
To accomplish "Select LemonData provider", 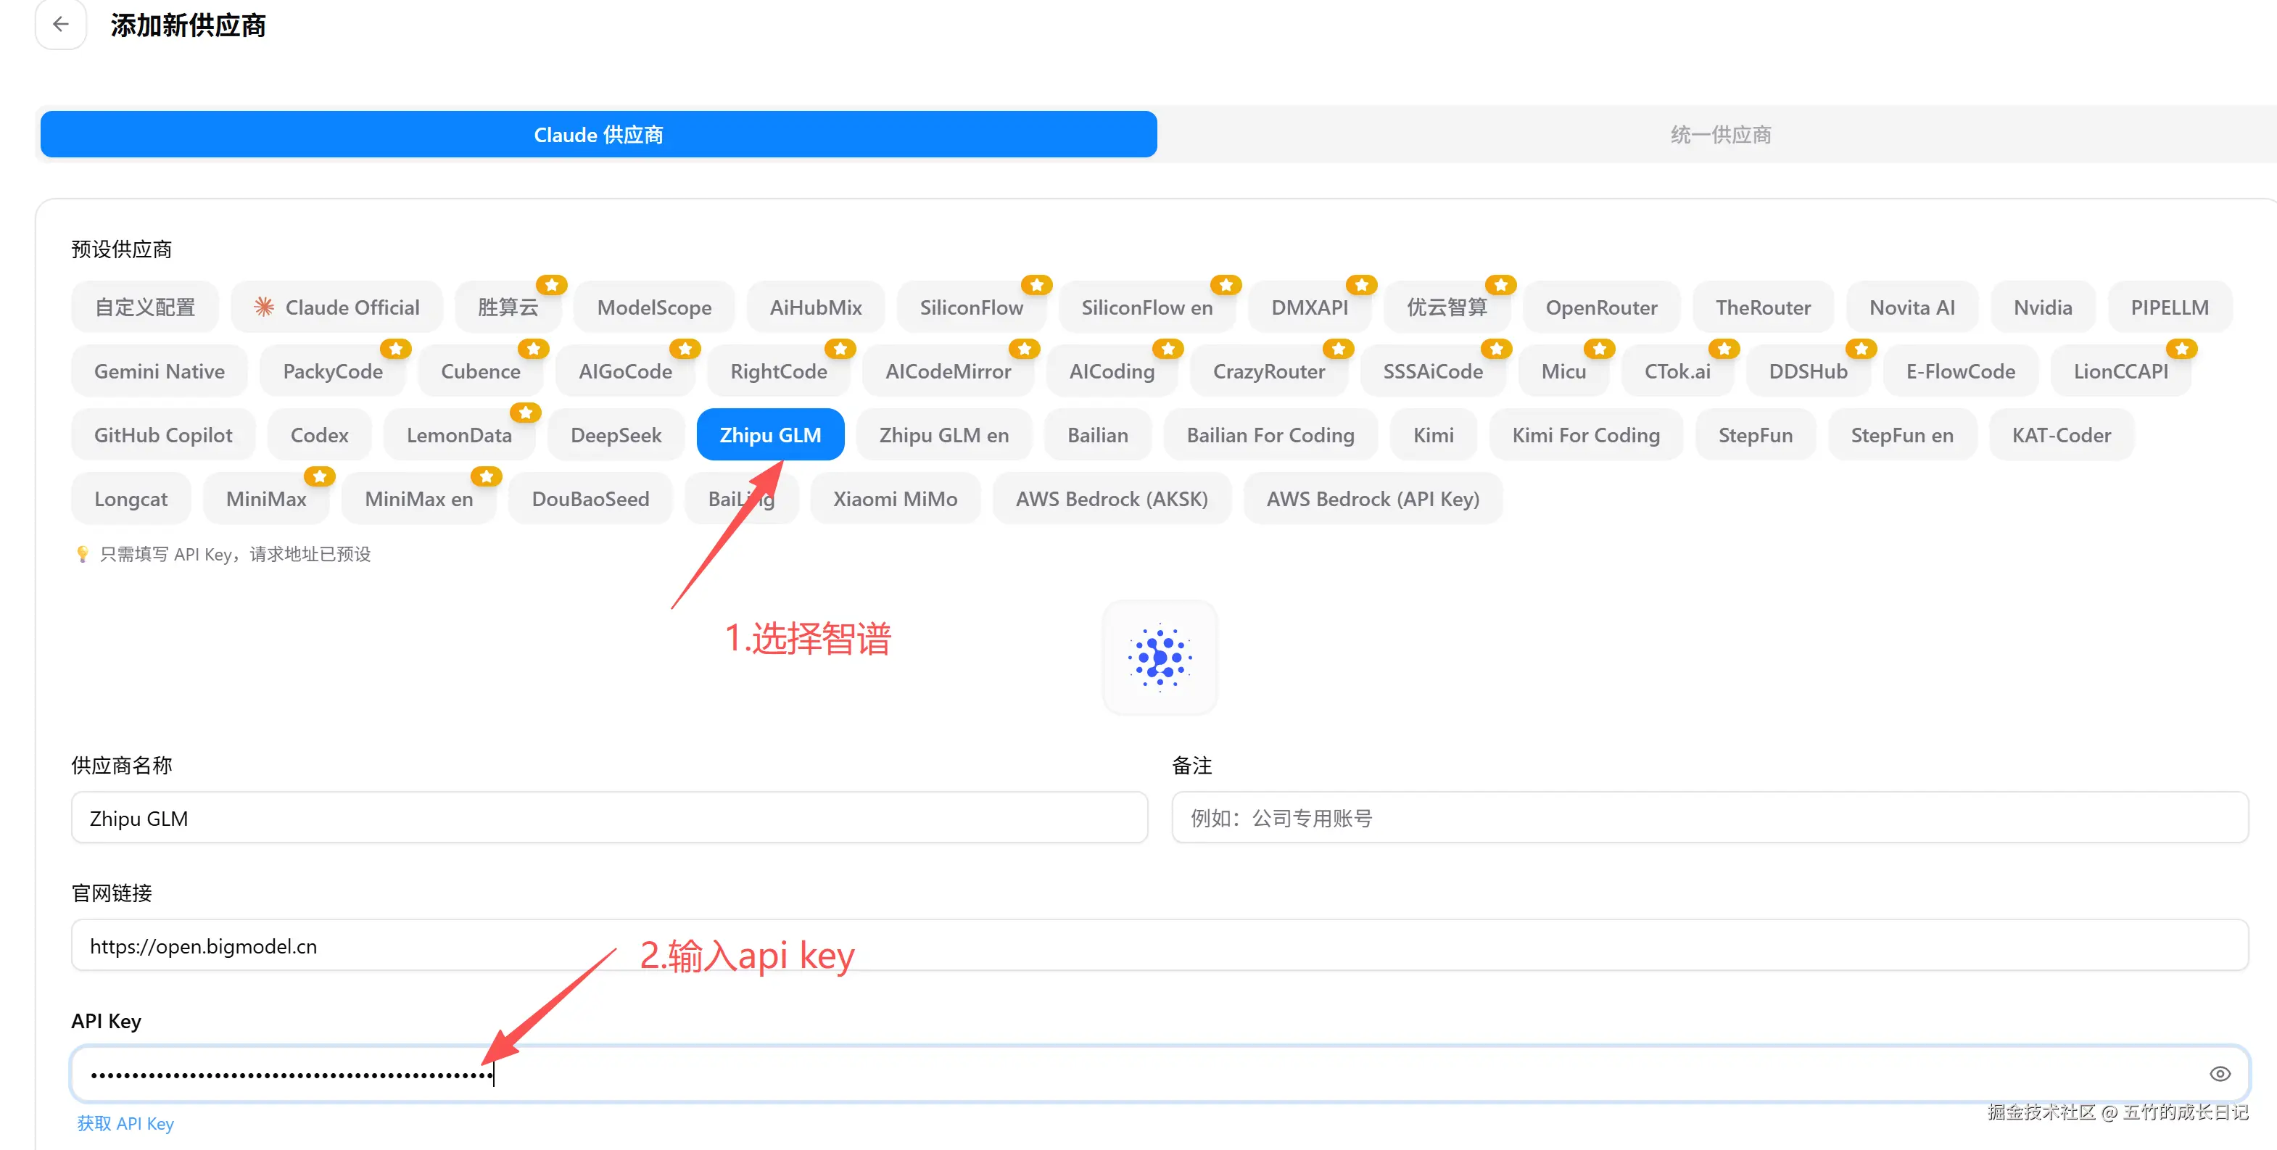I will click(x=460, y=435).
